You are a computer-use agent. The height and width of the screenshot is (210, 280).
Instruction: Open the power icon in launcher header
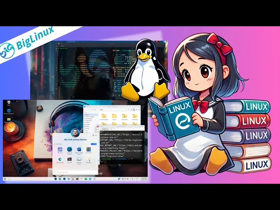[96, 135]
